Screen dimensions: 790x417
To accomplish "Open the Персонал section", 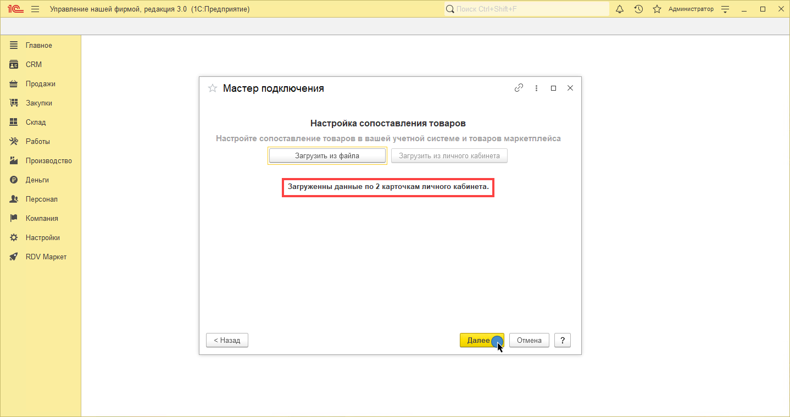I will pos(41,199).
